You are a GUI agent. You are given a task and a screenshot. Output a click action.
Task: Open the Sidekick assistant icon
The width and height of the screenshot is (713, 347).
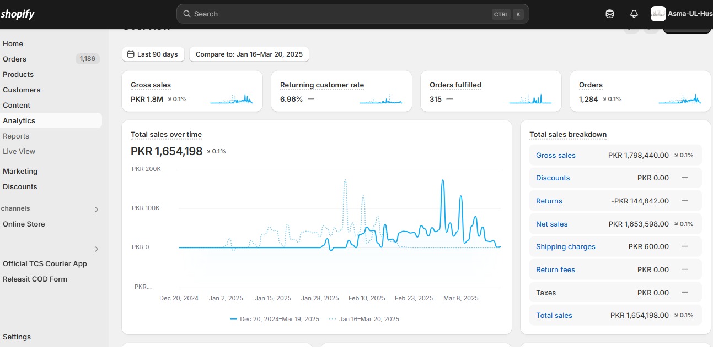tap(610, 14)
